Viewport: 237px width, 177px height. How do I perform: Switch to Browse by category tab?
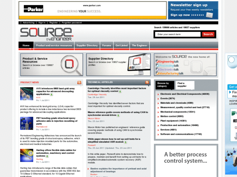click(165, 85)
